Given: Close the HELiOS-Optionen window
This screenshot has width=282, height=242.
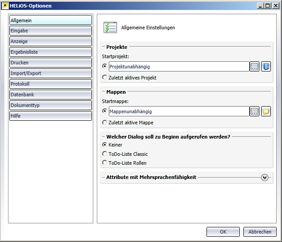Looking at the screenshot, I should [276, 6].
